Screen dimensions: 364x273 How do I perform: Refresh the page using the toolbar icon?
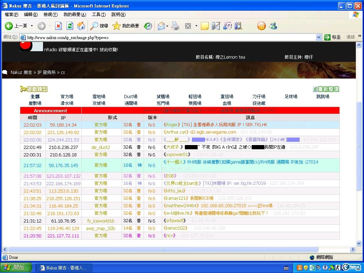(70, 26)
